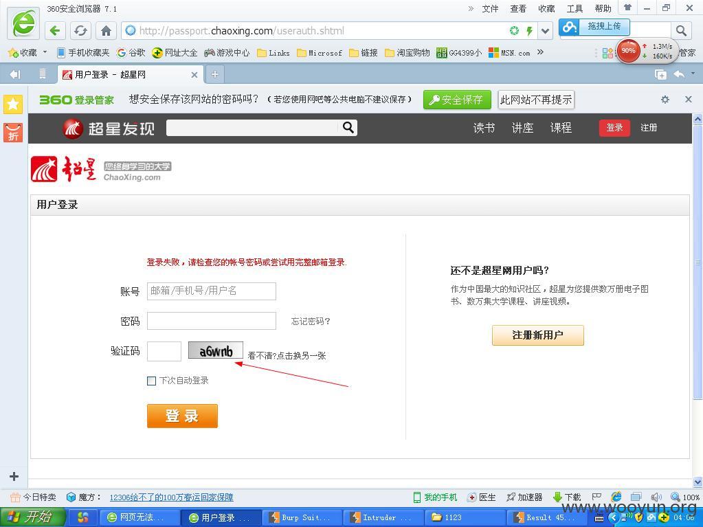The width and height of the screenshot is (703, 527).
Task: Click the red 登录 button in header
Action: click(614, 128)
